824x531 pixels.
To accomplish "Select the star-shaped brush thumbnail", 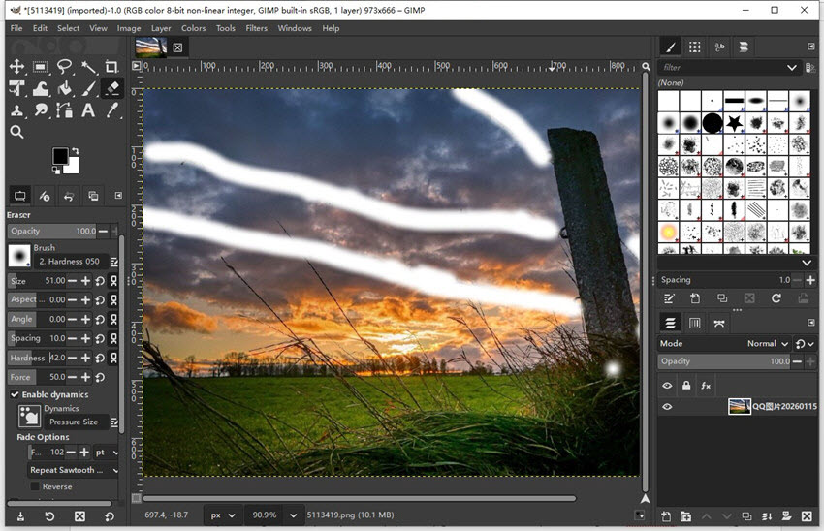I will pos(734,123).
